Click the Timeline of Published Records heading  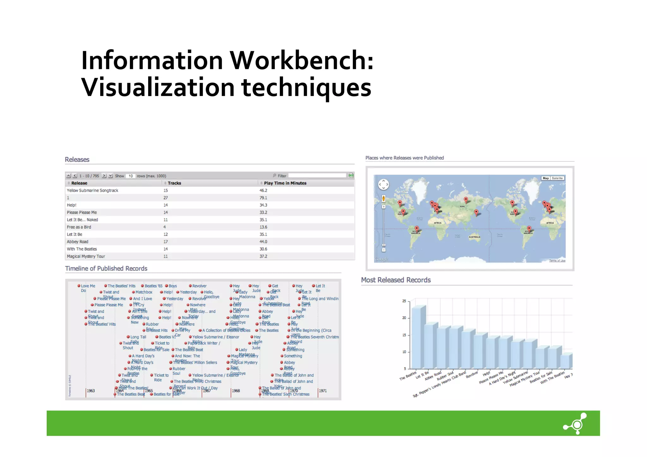(106, 268)
